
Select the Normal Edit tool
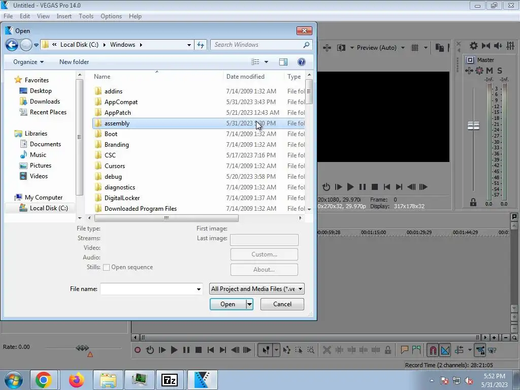pos(266,350)
